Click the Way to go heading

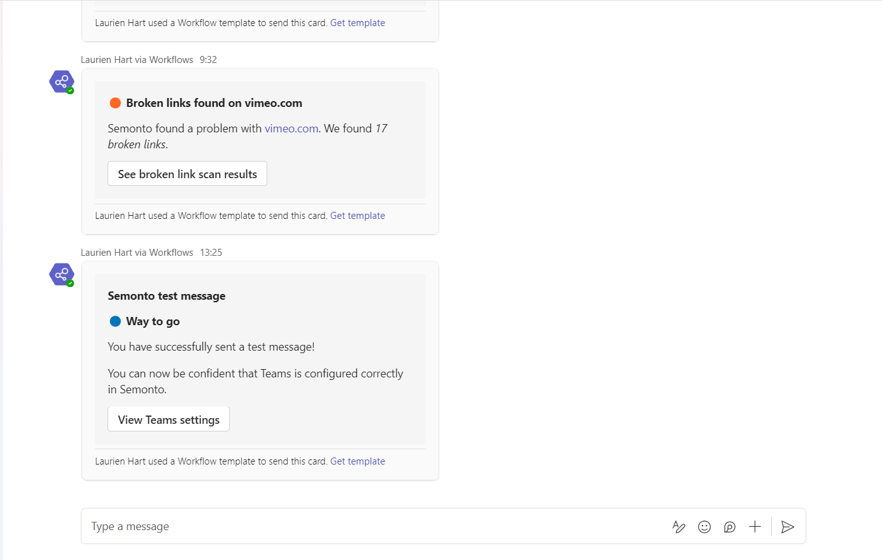[153, 321]
